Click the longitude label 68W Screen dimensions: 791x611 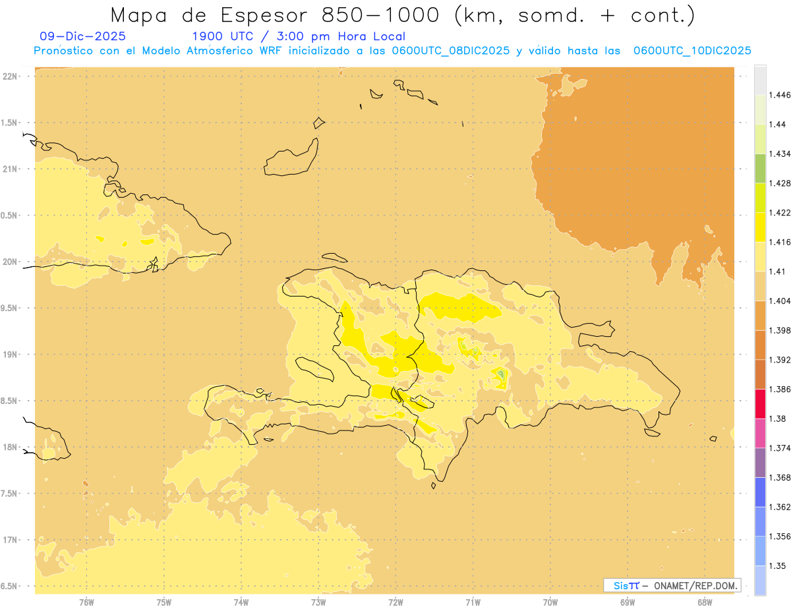(x=705, y=602)
